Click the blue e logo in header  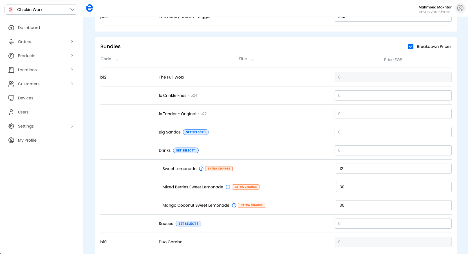[89, 8]
